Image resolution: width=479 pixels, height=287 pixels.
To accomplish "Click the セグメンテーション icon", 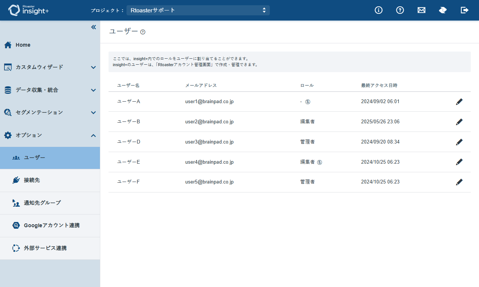I will [x=8, y=112].
